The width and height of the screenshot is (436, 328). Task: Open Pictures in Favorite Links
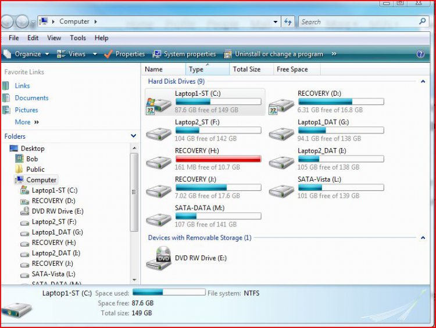pos(26,110)
